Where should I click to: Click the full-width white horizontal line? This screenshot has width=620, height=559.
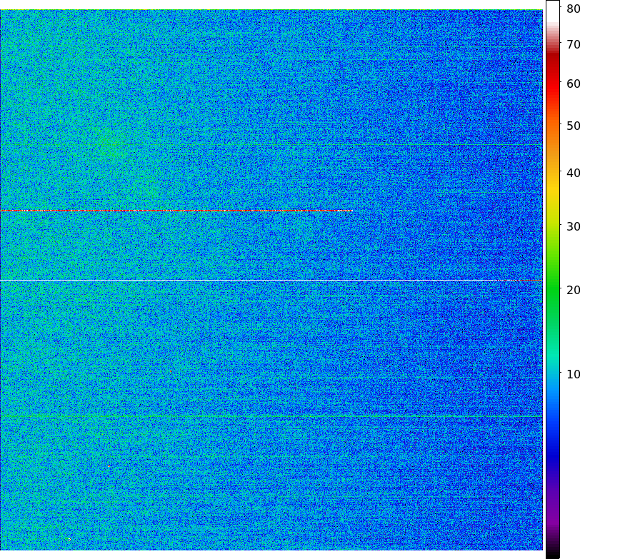[250, 281]
